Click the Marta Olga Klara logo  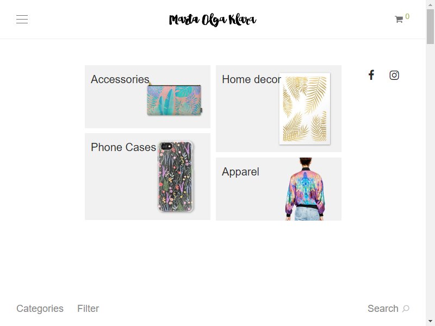[213, 20]
